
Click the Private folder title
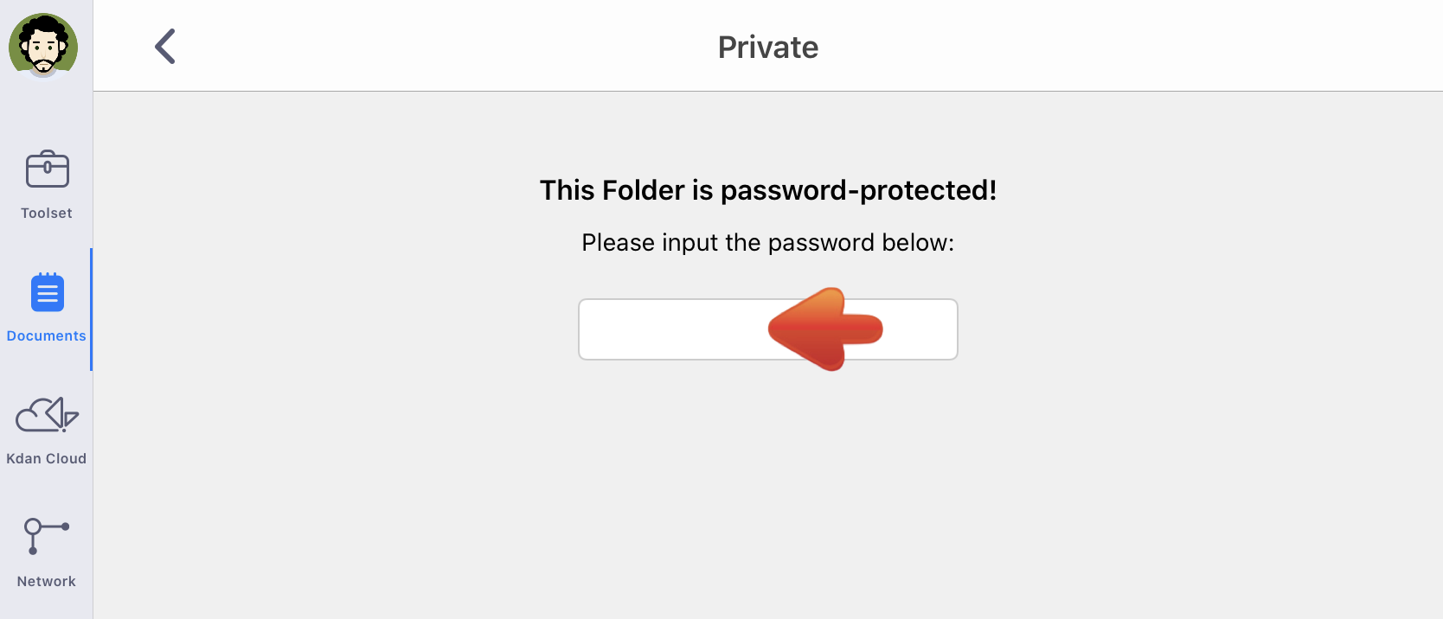[x=768, y=47]
